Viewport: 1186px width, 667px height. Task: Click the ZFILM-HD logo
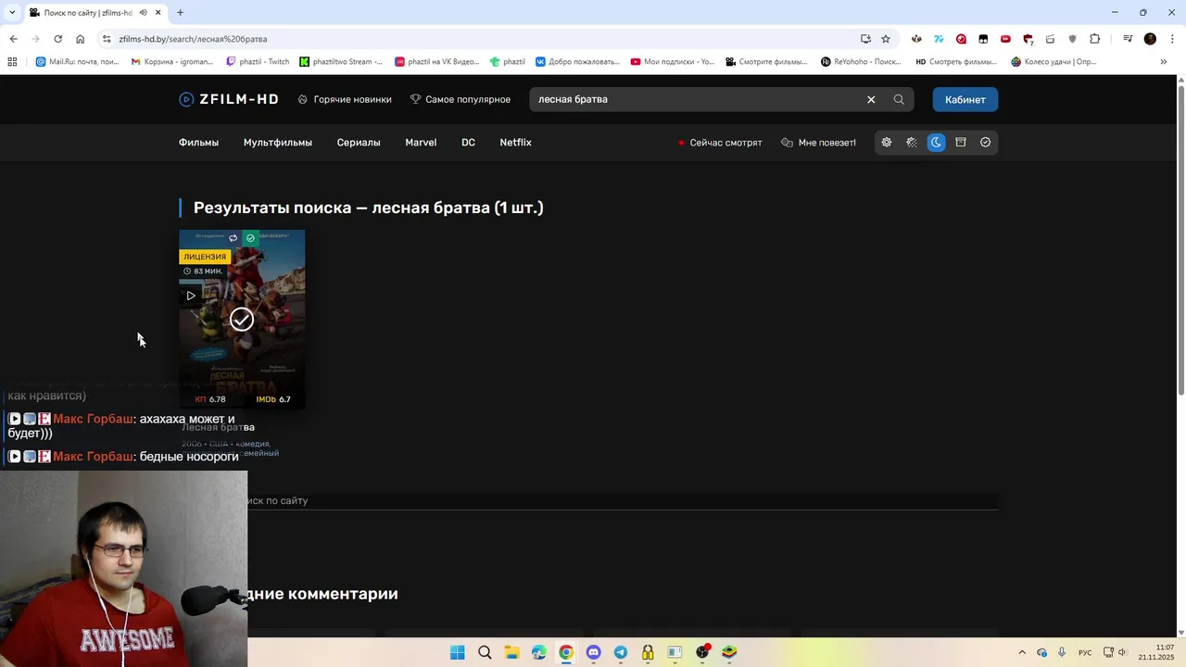click(x=229, y=99)
